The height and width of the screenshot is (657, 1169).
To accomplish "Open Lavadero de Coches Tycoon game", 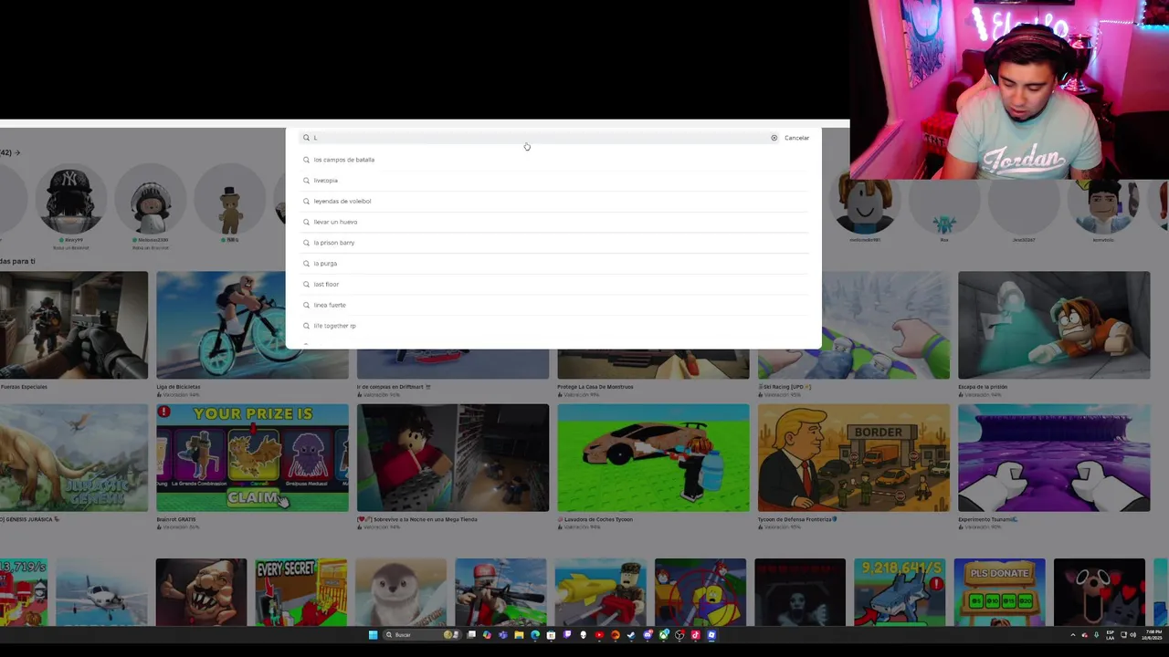I will point(653,458).
